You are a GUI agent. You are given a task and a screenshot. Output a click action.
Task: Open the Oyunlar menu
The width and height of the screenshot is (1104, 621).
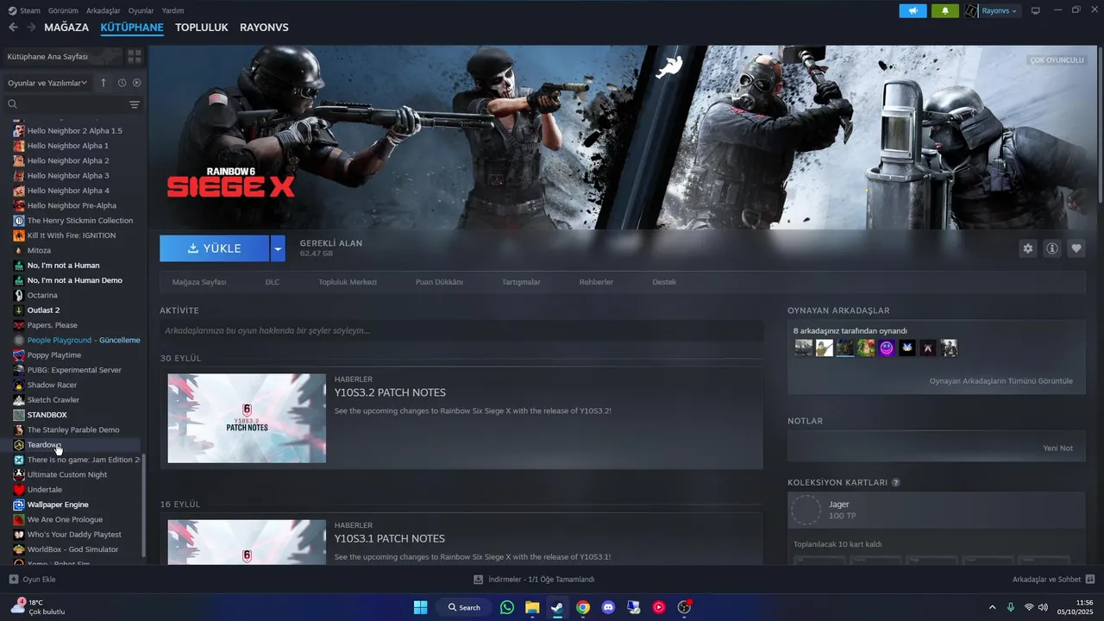pos(141,10)
